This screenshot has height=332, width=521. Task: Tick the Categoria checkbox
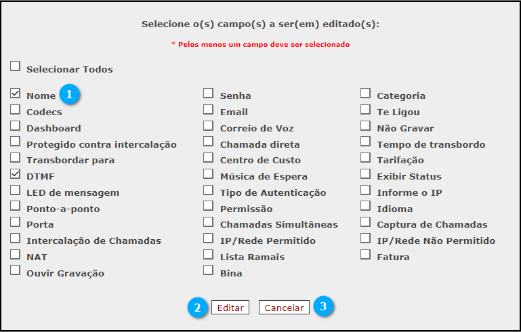point(365,94)
